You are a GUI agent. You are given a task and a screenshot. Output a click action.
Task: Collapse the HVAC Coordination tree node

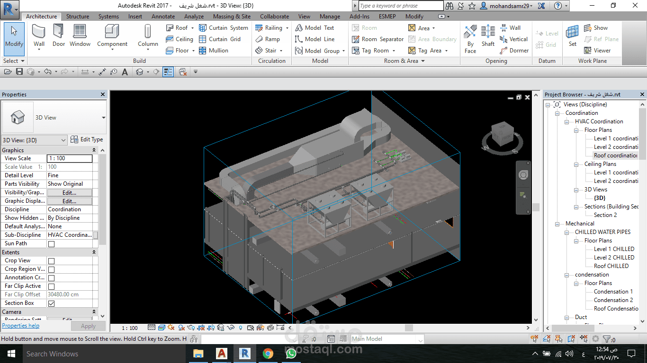(567, 121)
